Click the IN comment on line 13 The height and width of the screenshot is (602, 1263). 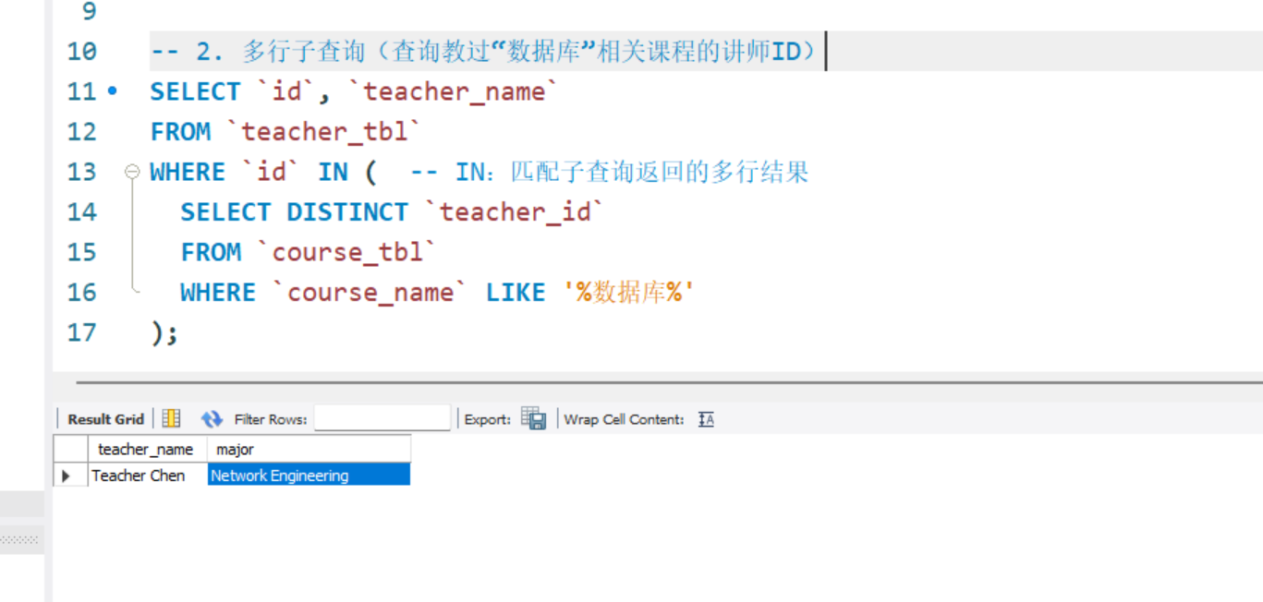[x=610, y=172]
